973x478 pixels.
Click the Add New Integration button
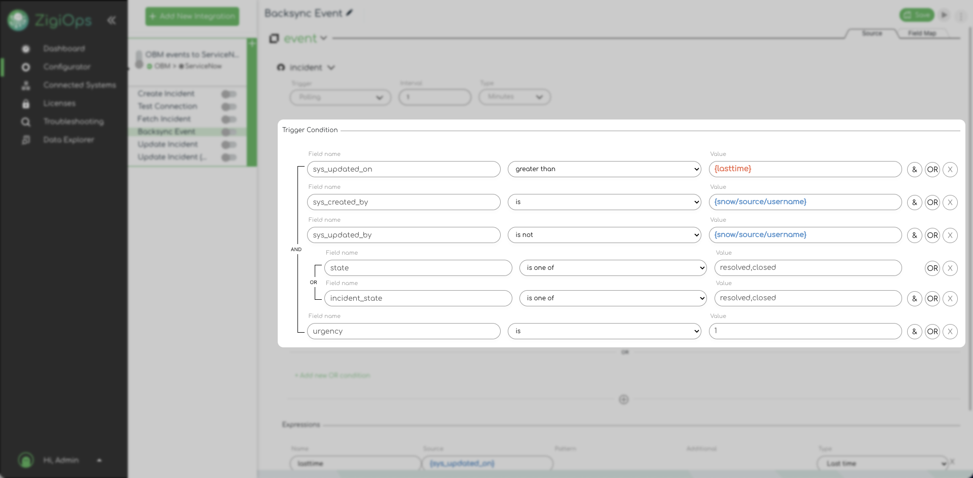[192, 16]
